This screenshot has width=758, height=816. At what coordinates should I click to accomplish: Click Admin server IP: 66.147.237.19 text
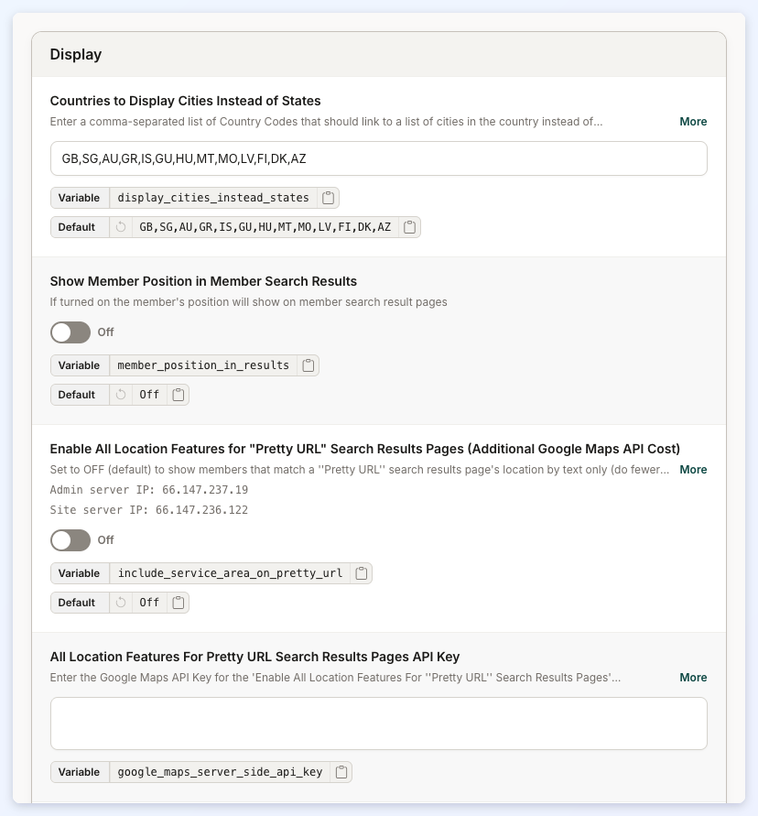point(149,490)
